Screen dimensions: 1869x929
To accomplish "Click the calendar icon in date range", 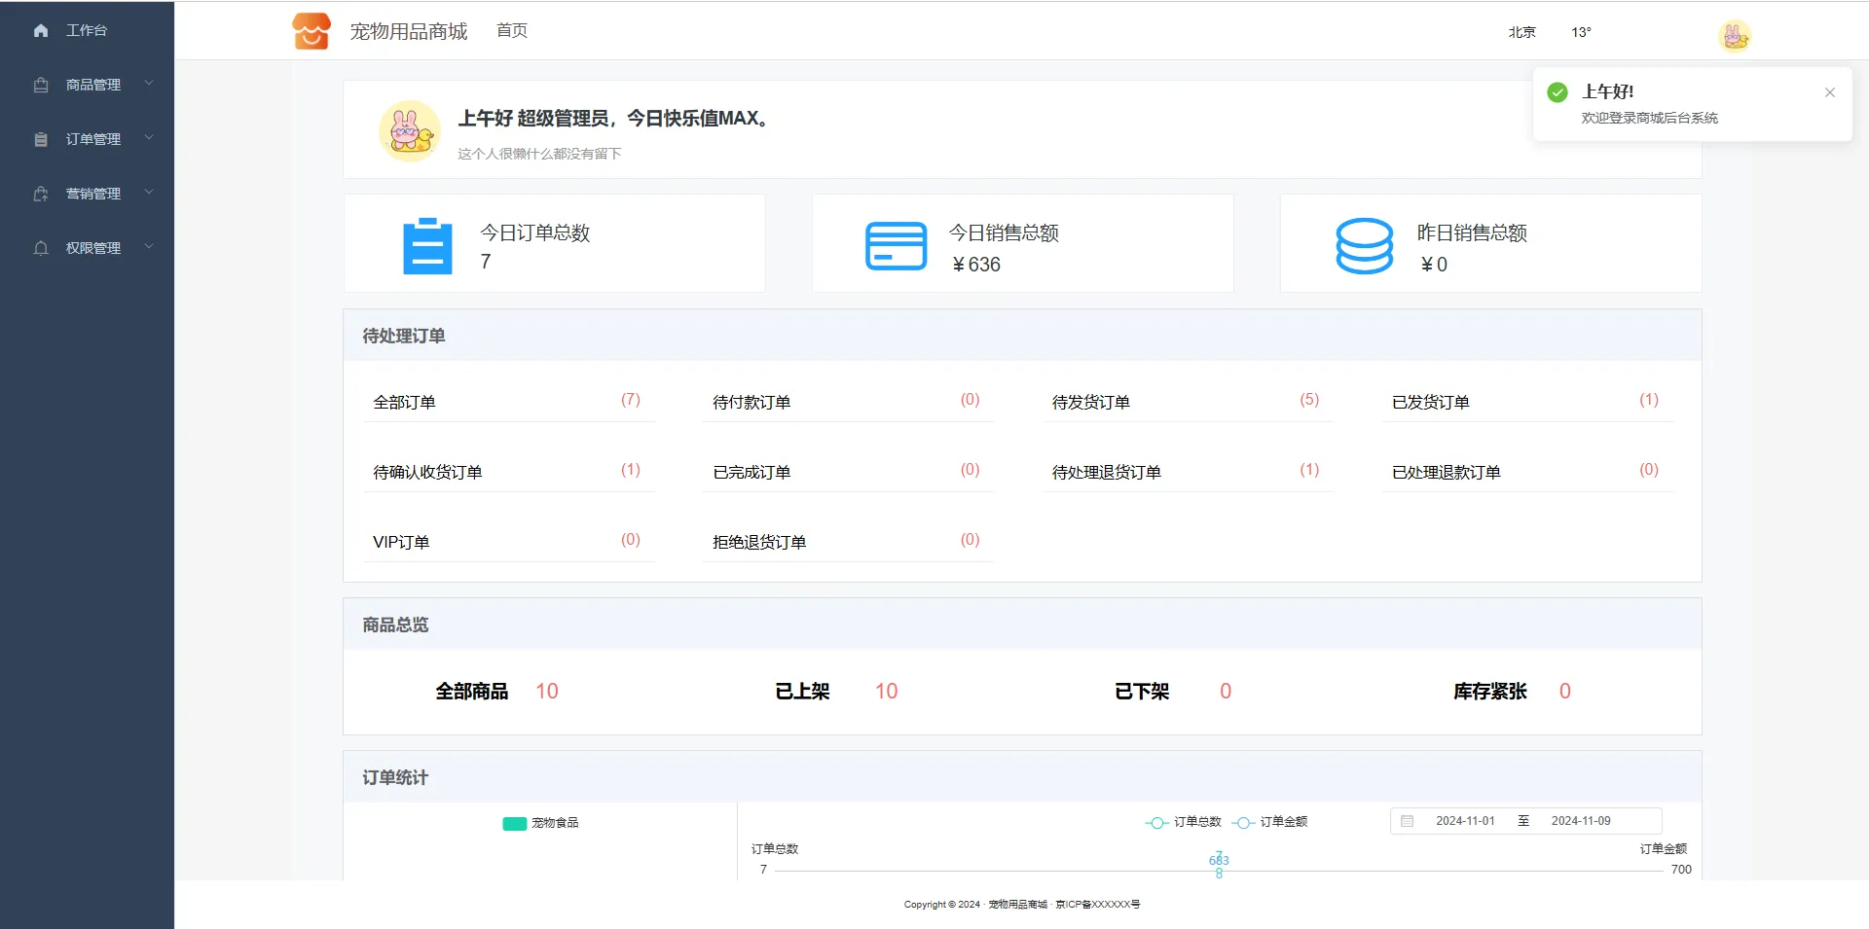I will pyautogui.click(x=1407, y=821).
